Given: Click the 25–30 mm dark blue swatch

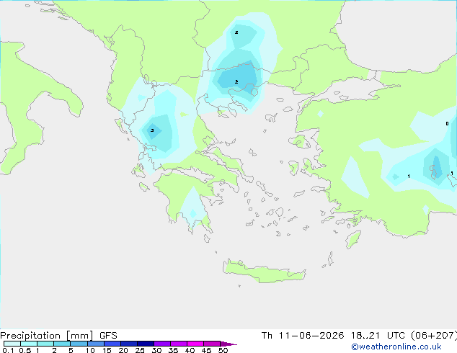Looking at the screenshot, I should (x=145, y=344).
